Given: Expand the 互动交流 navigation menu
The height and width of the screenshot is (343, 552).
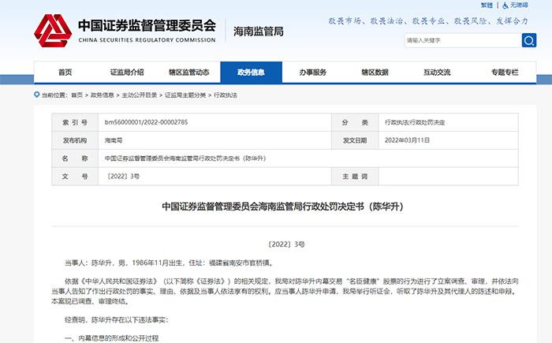Looking at the screenshot, I should pos(437,72).
